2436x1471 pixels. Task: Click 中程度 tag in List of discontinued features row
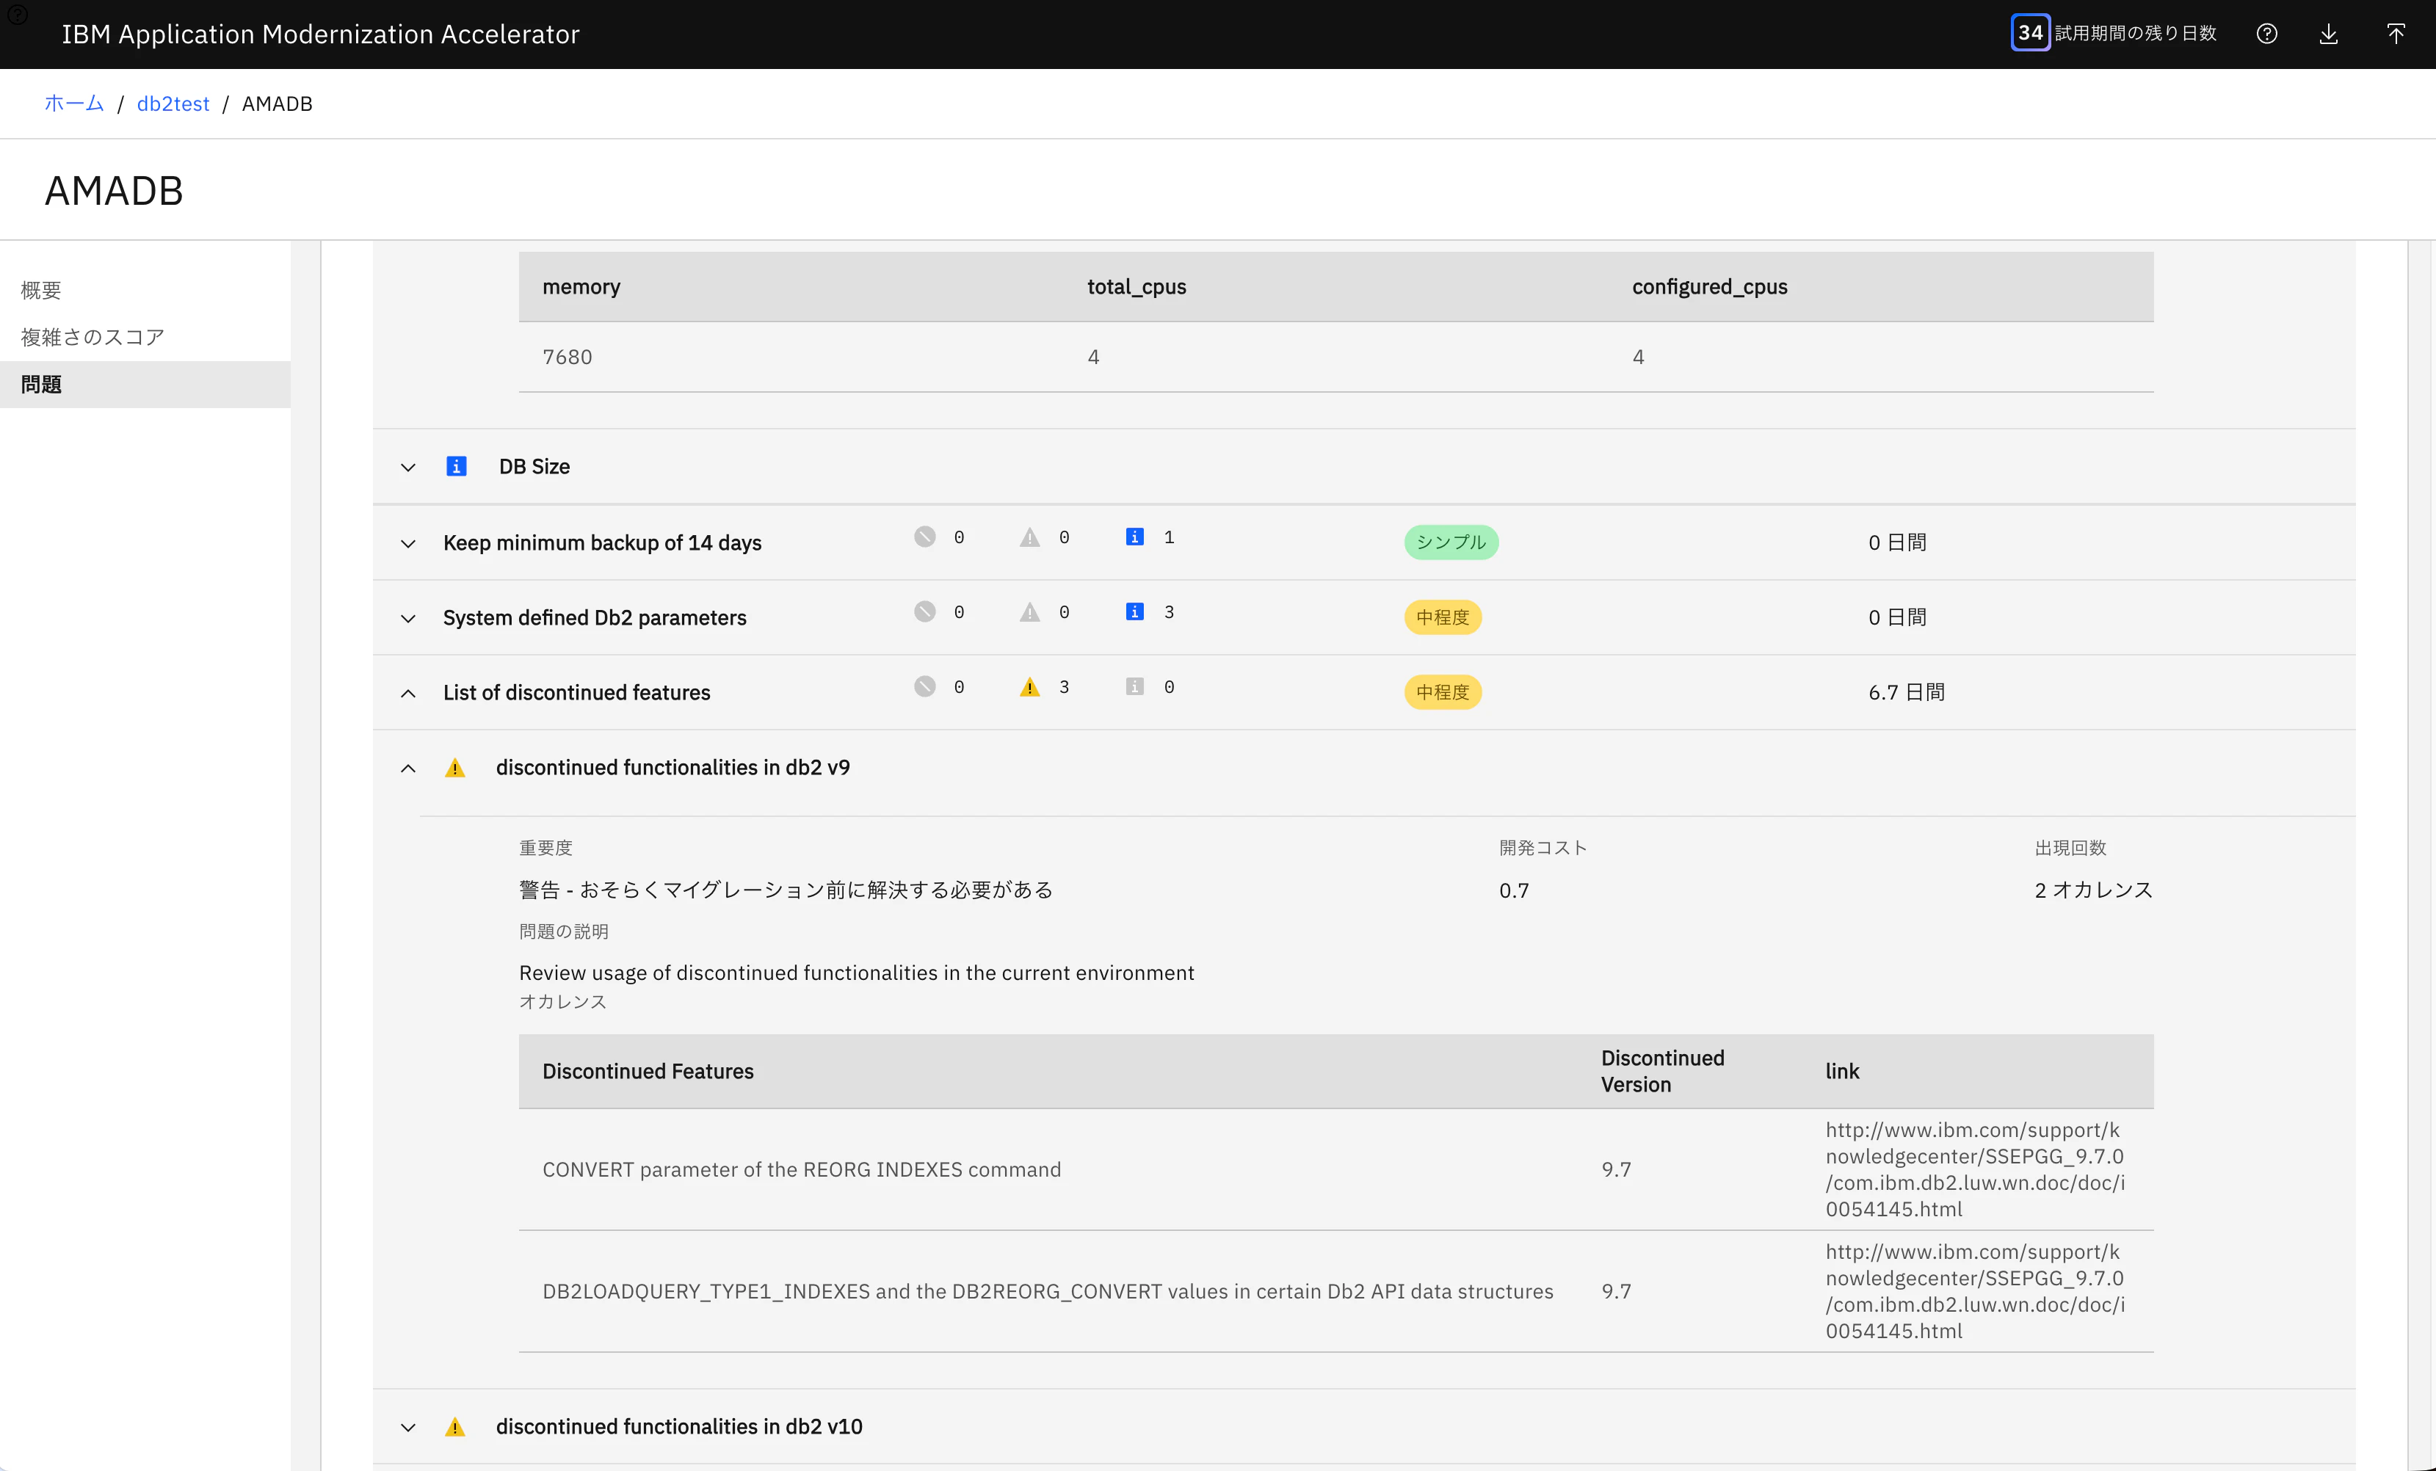click(1443, 692)
